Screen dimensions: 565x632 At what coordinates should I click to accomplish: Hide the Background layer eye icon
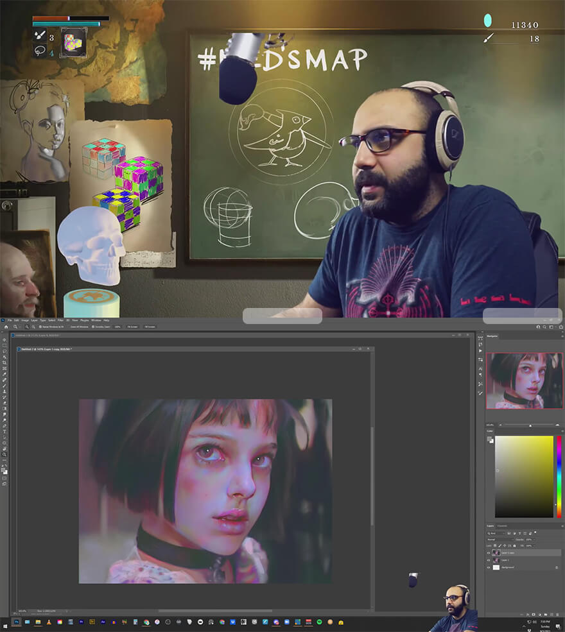489,567
